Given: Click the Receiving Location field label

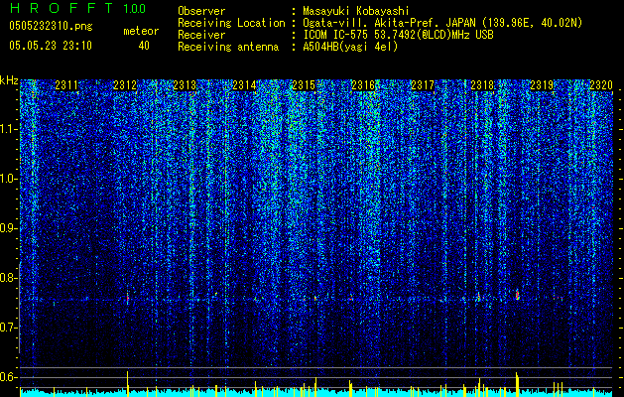Looking at the screenshot, I should coord(231,23).
